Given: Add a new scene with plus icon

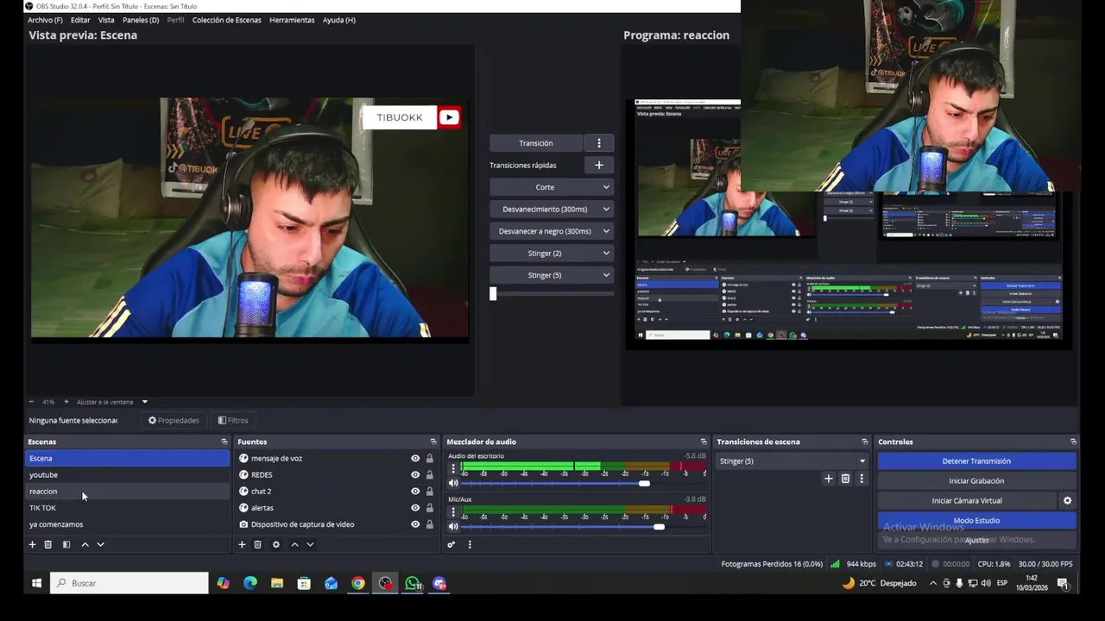Looking at the screenshot, I should pyautogui.click(x=32, y=544).
